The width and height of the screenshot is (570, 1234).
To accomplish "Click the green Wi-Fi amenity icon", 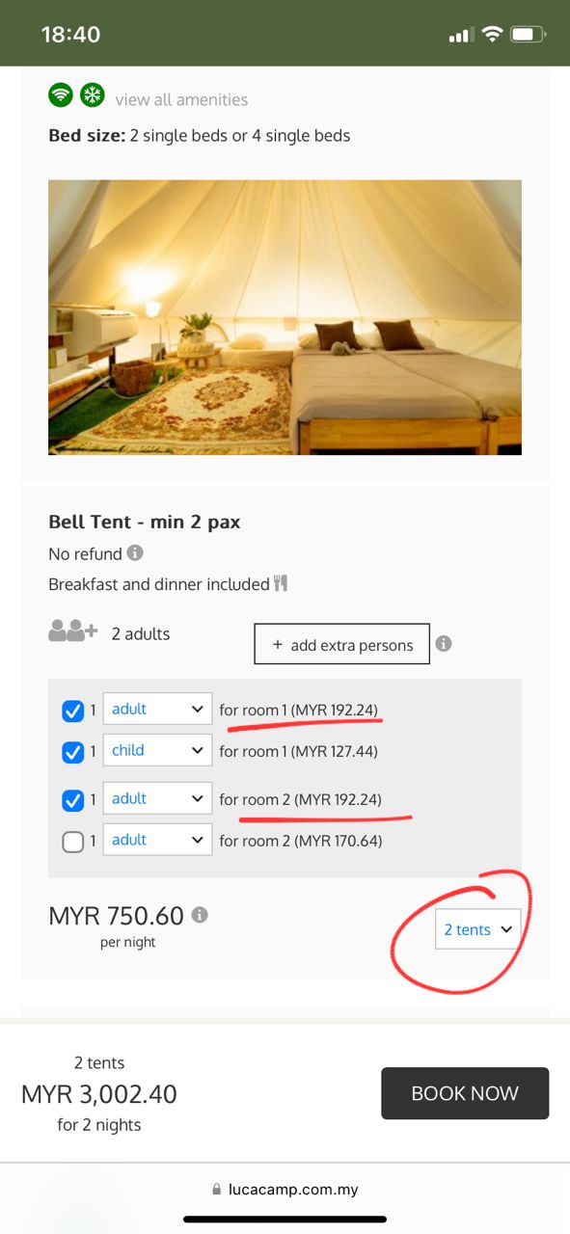I will pos(61,95).
